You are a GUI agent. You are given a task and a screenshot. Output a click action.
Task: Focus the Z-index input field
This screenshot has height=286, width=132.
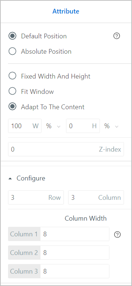[x=66, y=149]
